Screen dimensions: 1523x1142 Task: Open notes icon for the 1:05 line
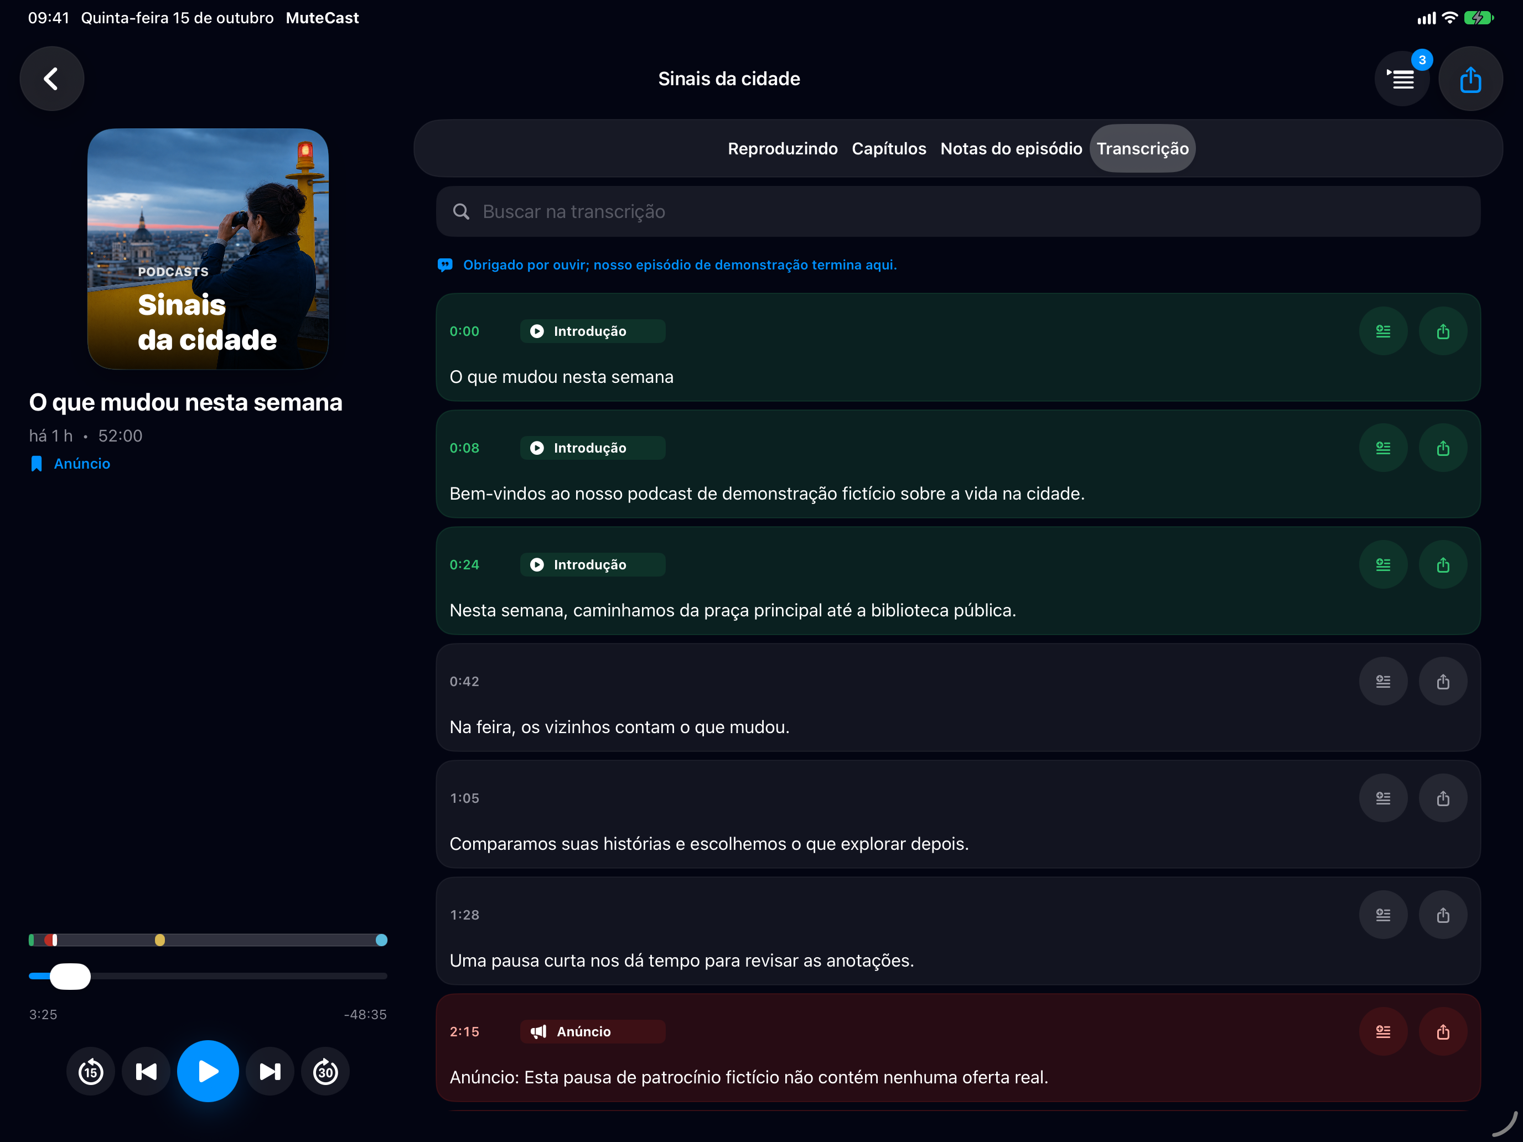click(1382, 798)
